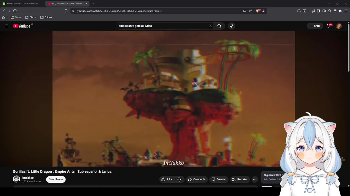350x196 pixels.
Task: Open the Discord bookmarks folder
Action: click(x=31, y=17)
